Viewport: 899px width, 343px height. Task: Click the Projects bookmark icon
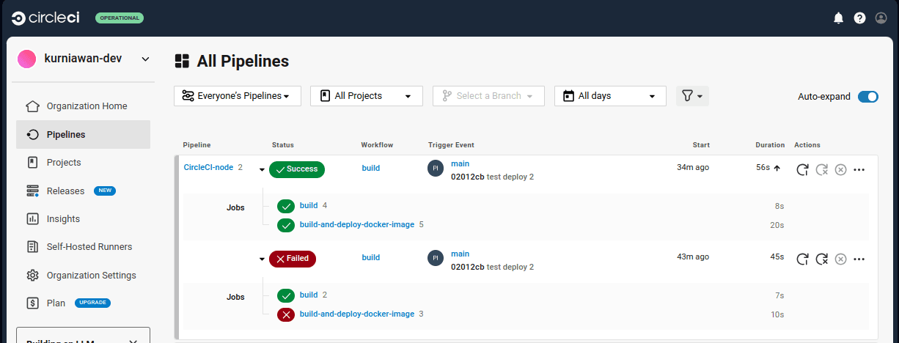32,163
